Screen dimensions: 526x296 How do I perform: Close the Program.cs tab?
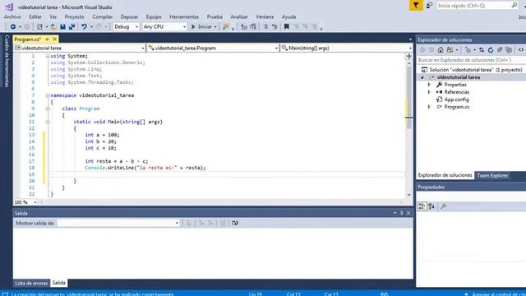coord(55,39)
